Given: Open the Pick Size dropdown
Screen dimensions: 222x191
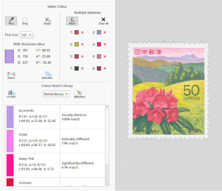Looking at the screenshot, I should click(x=26, y=35).
